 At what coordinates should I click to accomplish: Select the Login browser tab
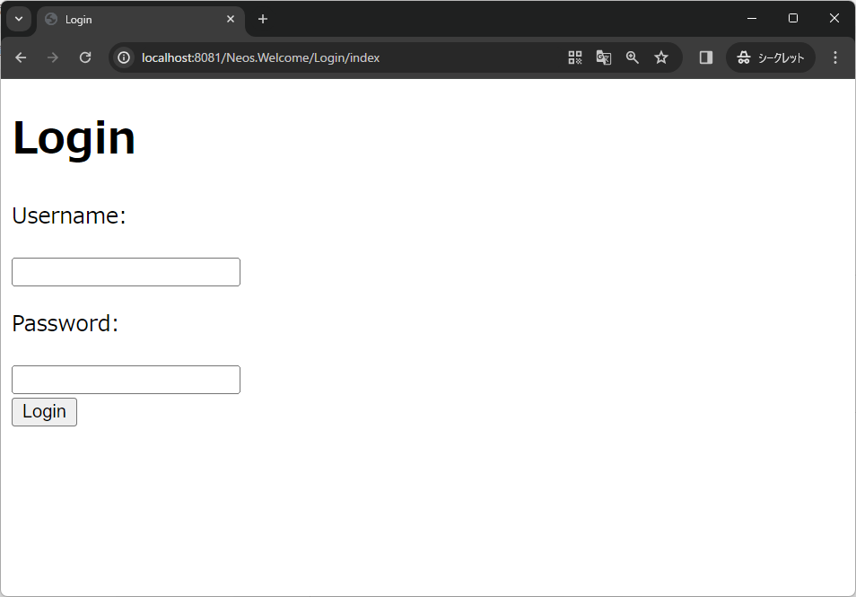tap(141, 19)
